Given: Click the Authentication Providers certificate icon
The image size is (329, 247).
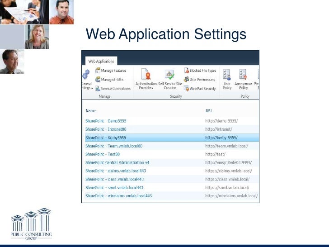Looking at the screenshot, I should [146, 74].
